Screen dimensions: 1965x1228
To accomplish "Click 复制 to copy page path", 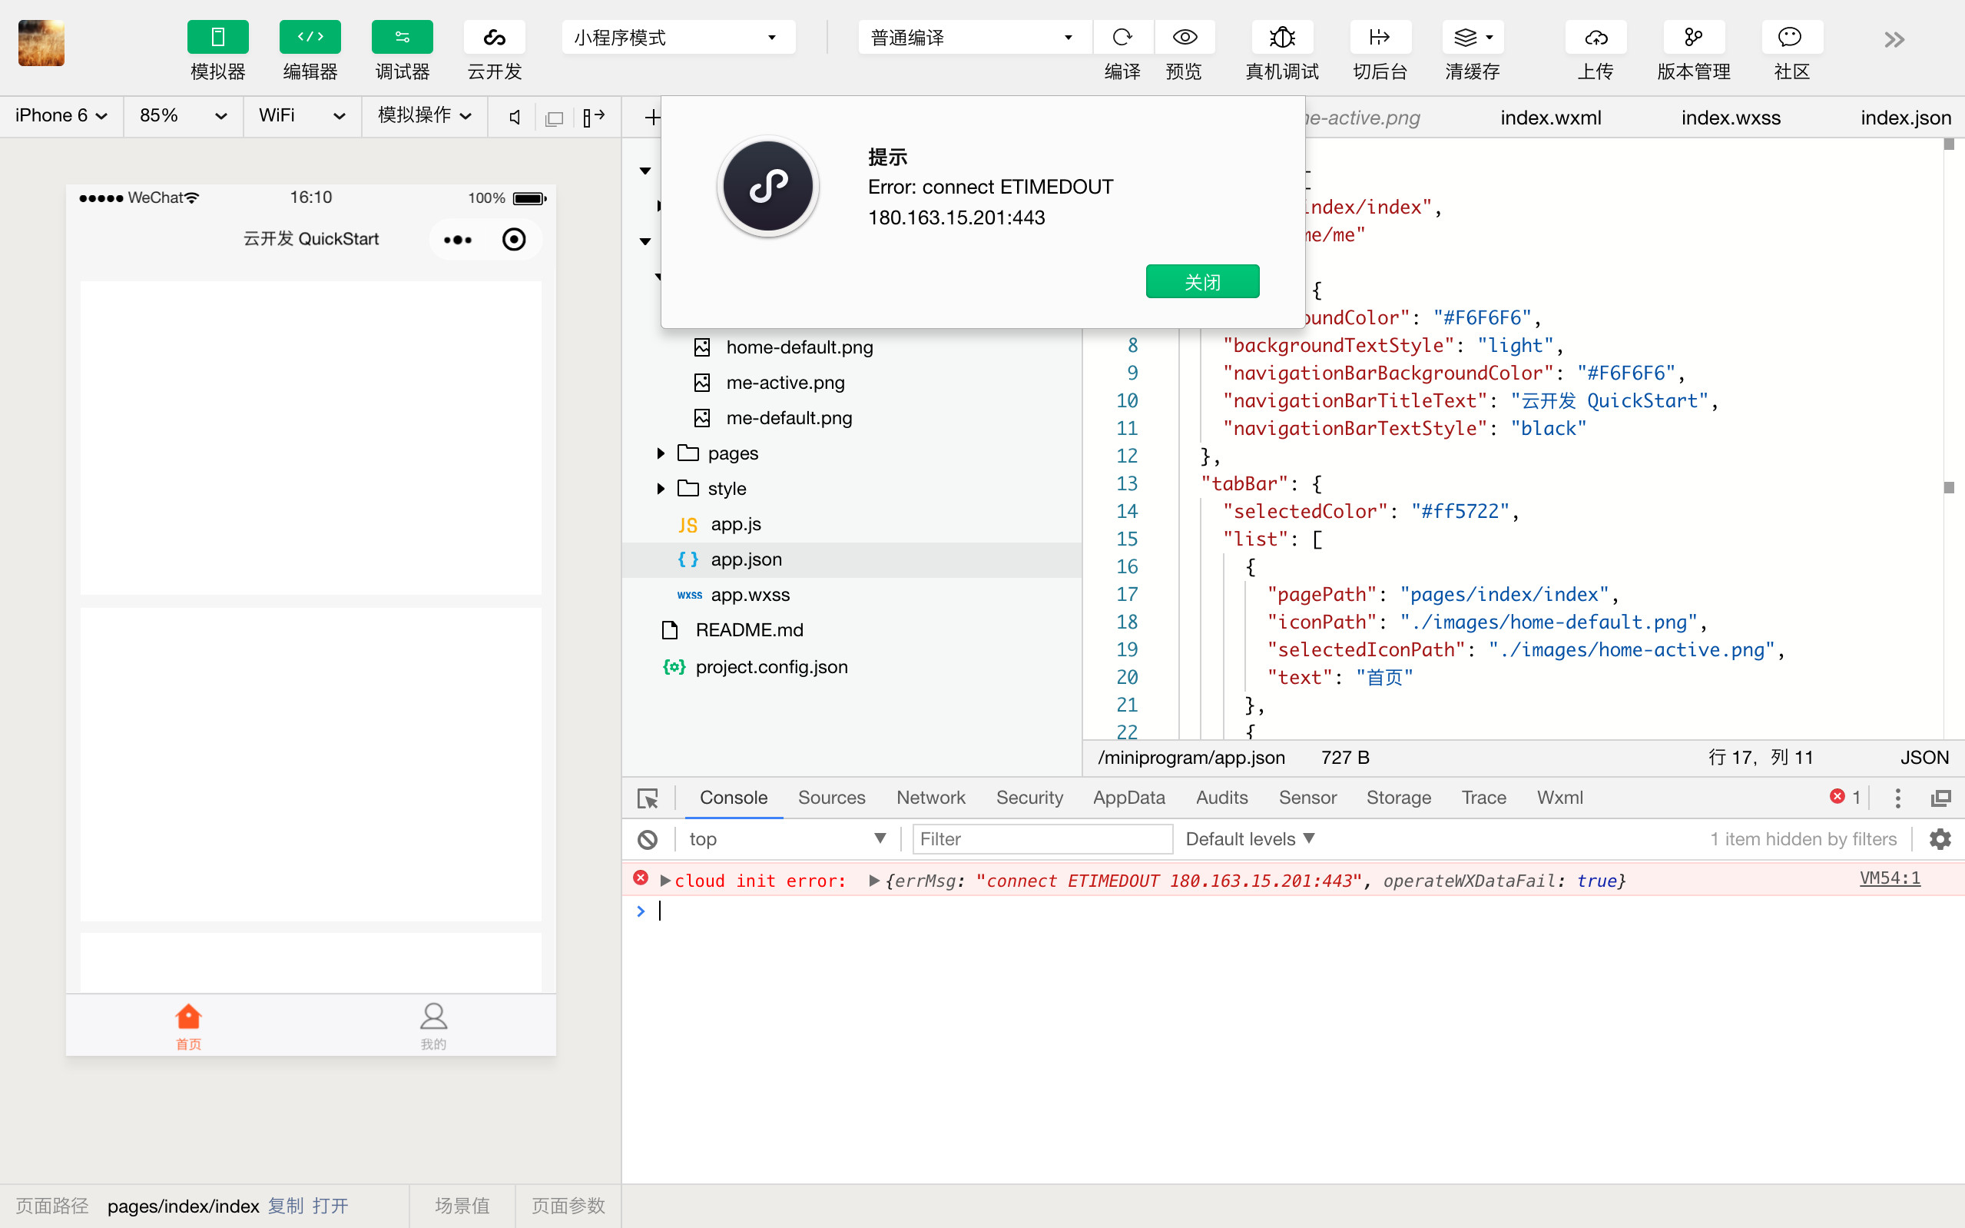I will click(x=286, y=1206).
